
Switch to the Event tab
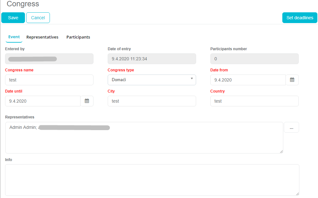14,37
